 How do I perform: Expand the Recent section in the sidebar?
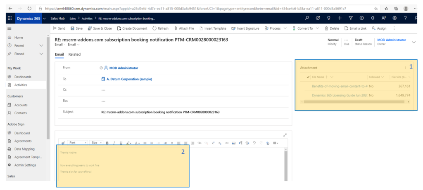[41, 45]
